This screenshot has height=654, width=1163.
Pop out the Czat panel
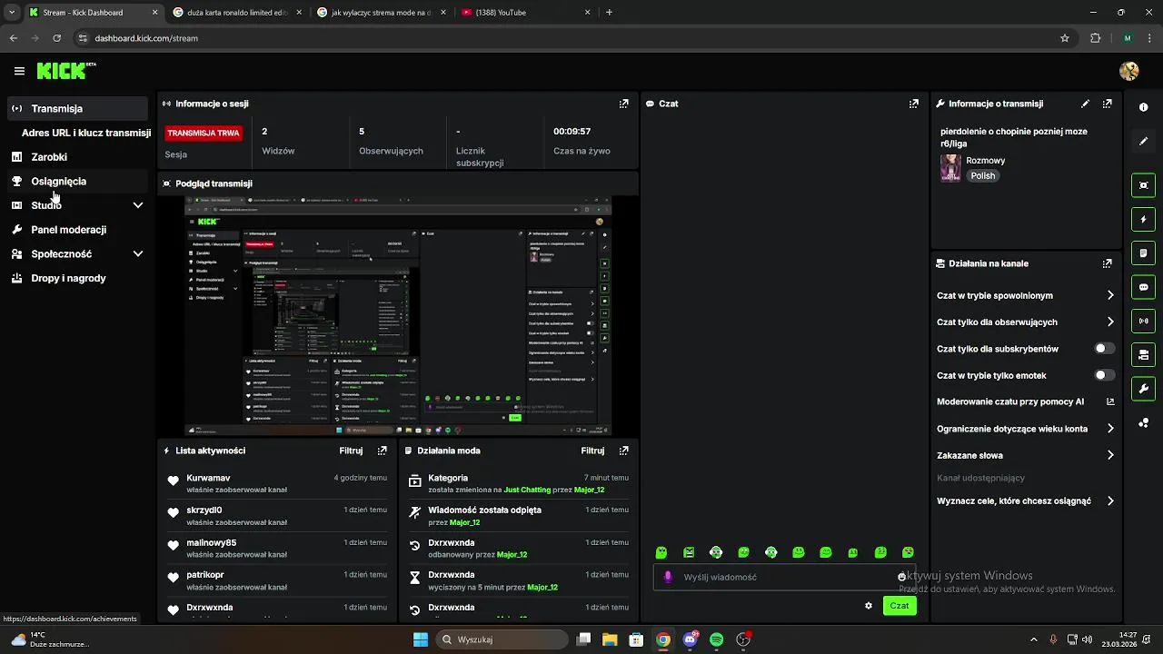pyautogui.click(x=913, y=104)
